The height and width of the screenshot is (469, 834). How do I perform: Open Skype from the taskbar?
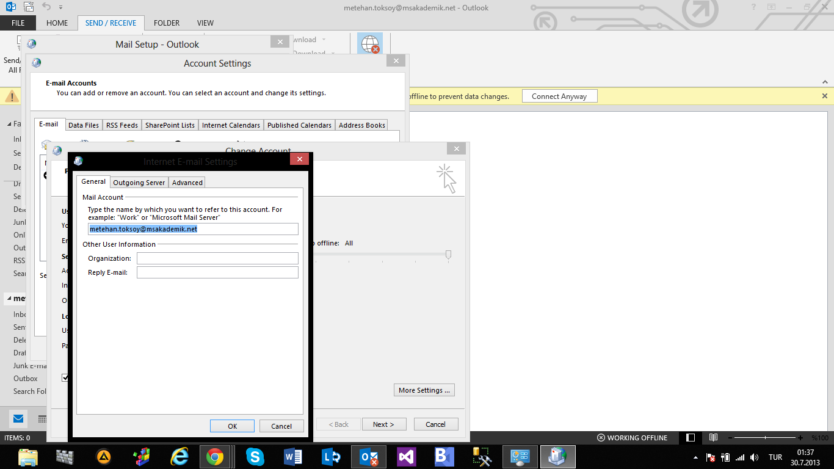point(255,457)
